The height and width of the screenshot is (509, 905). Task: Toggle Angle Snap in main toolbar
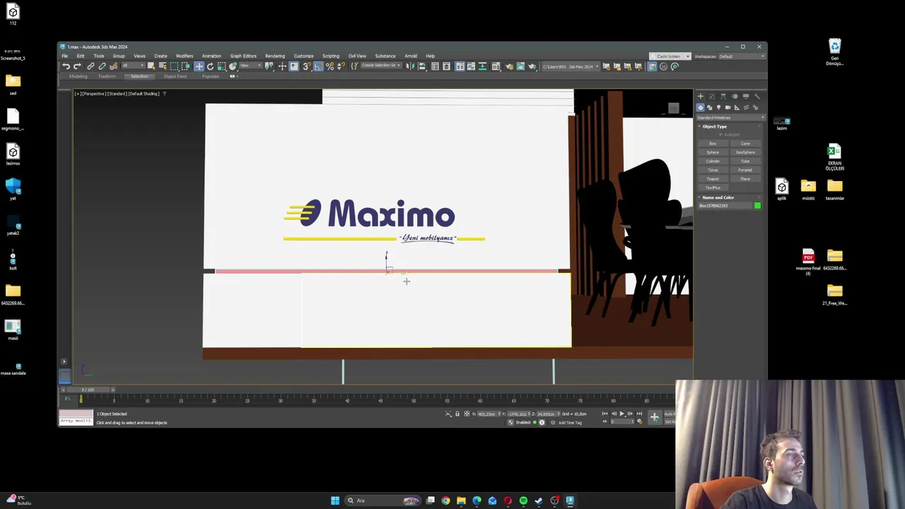click(x=317, y=66)
